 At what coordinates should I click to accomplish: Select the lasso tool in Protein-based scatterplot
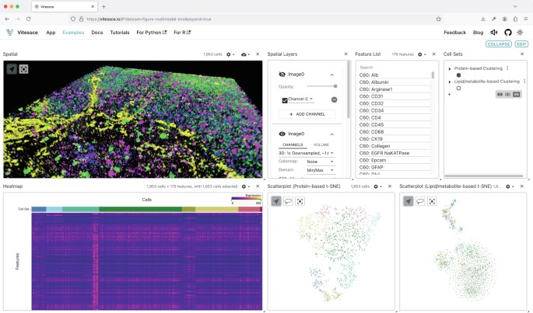click(x=289, y=201)
